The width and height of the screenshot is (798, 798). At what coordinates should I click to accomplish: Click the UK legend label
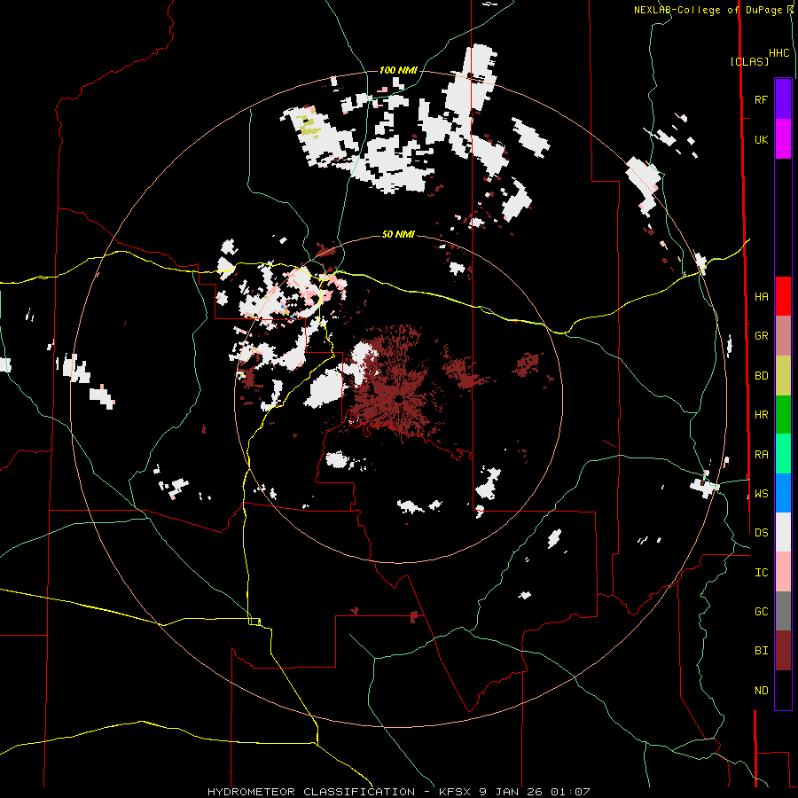761,139
